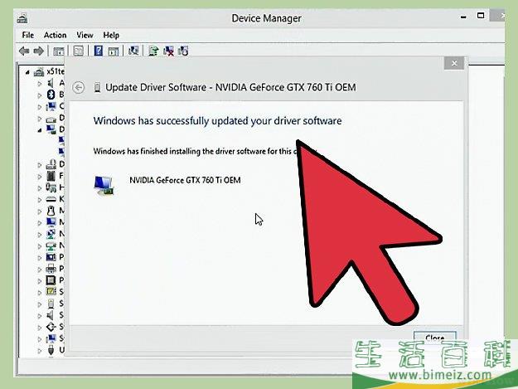The height and width of the screenshot is (389, 518).
Task: Select the Human Interface Devices icon in row H
Action: 51,187
